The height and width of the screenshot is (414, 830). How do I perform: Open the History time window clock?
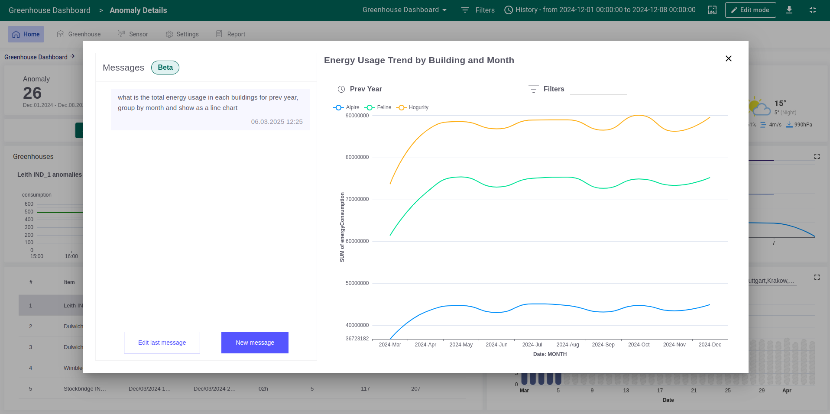(x=509, y=10)
